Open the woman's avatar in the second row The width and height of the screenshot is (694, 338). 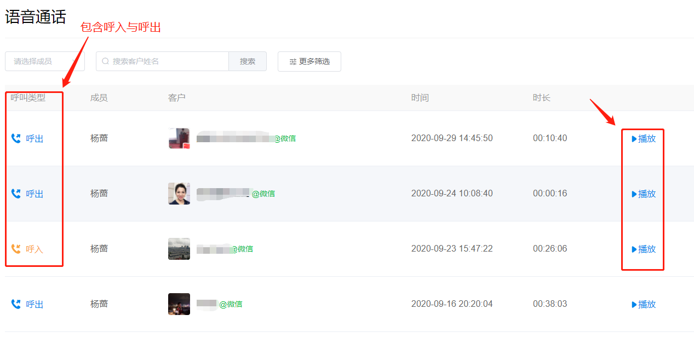(x=179, y=194)
